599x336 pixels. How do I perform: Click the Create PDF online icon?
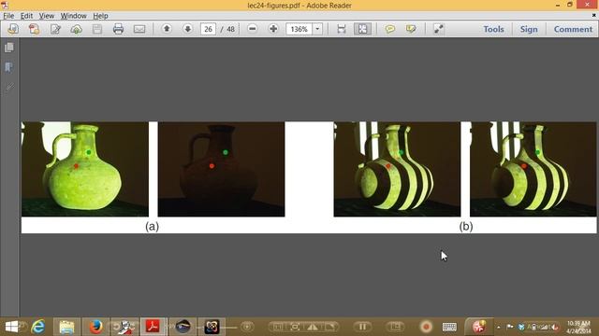coord(34,29)
